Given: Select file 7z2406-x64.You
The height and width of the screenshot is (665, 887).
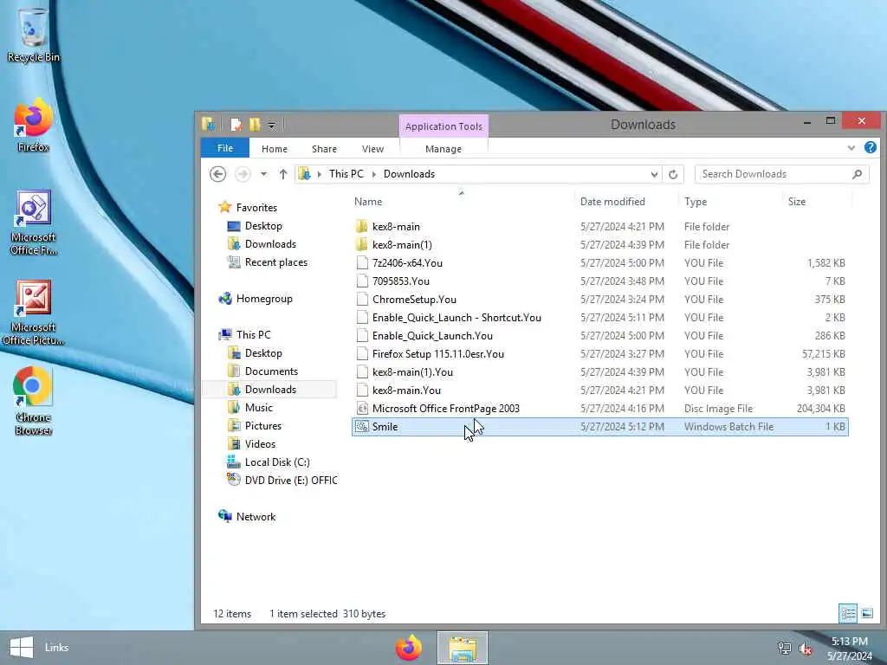Looking at the screenshot, I should point(599,263).
